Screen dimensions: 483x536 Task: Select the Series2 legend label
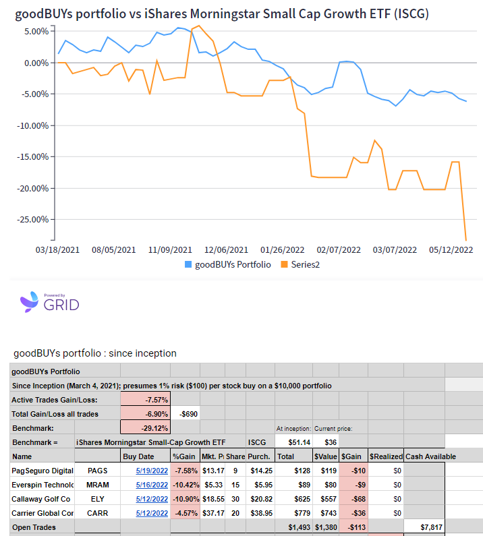click(305, 264)
